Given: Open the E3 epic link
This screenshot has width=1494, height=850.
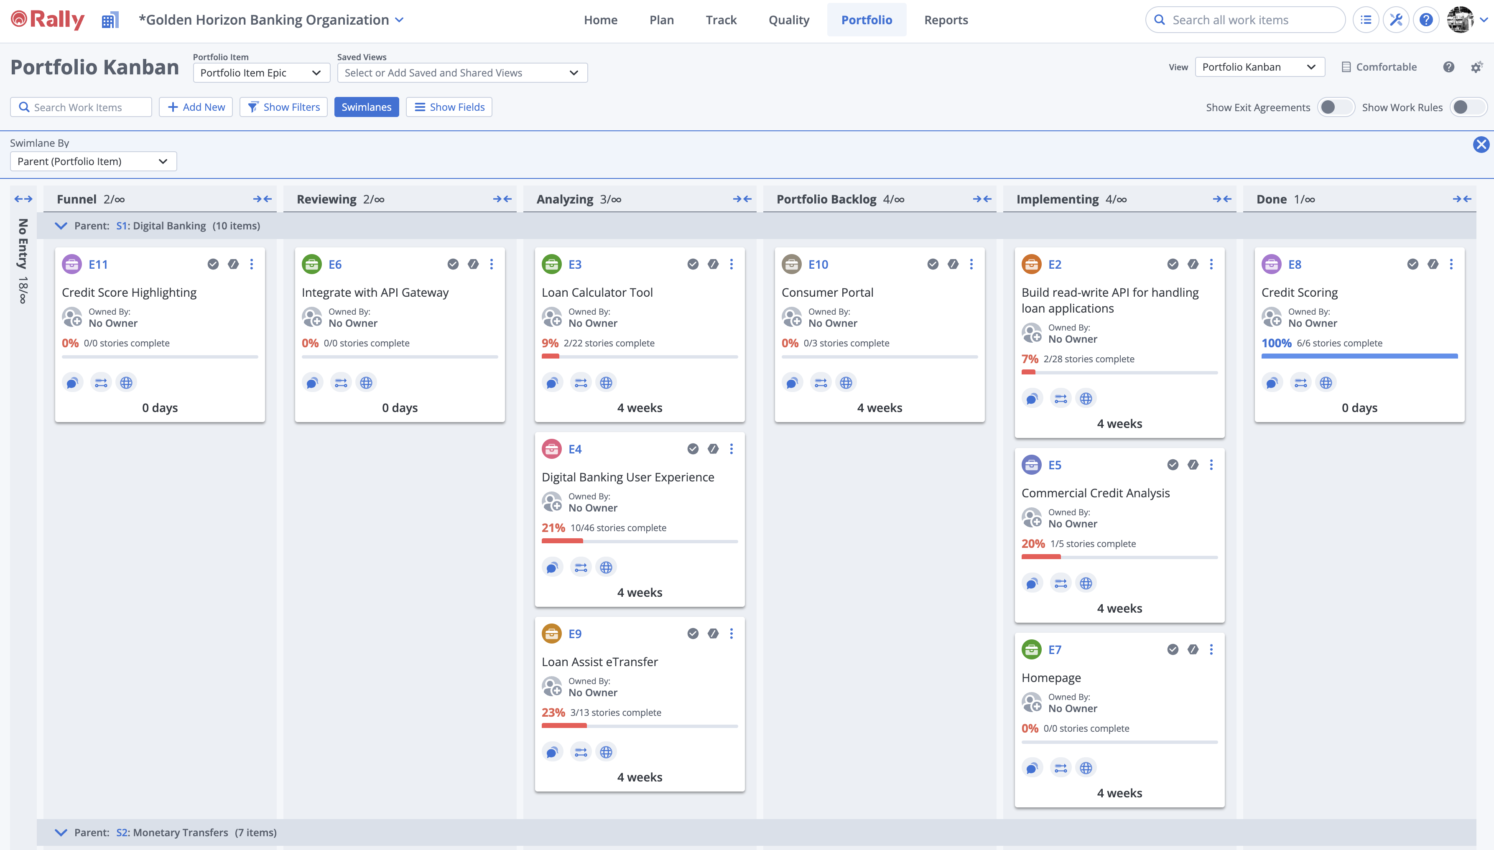Looking at the screenshot, I should [x=574, y=265].
